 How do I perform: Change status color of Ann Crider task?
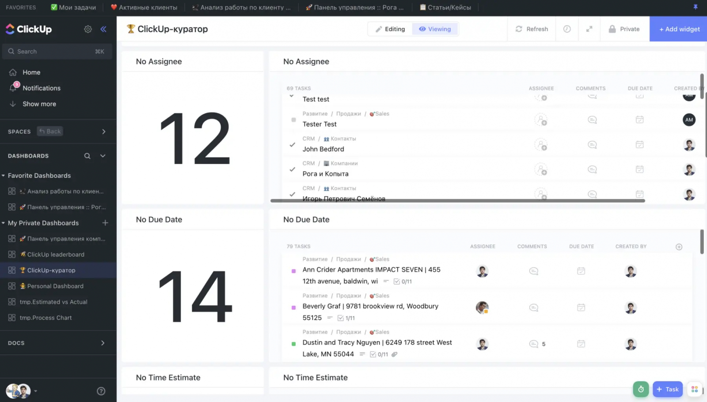[293, 271]
